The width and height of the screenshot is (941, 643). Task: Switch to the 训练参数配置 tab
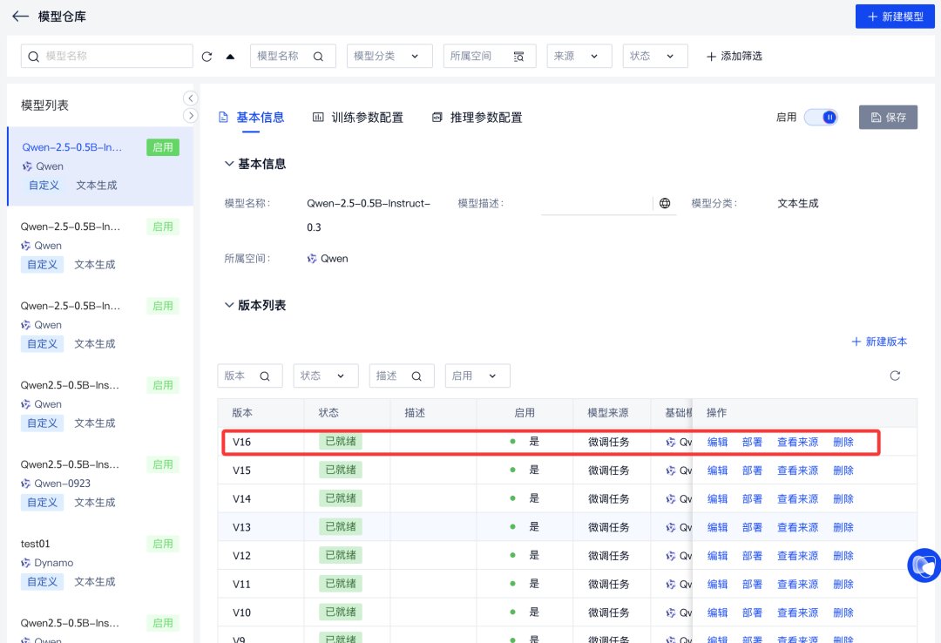point(358,117)
